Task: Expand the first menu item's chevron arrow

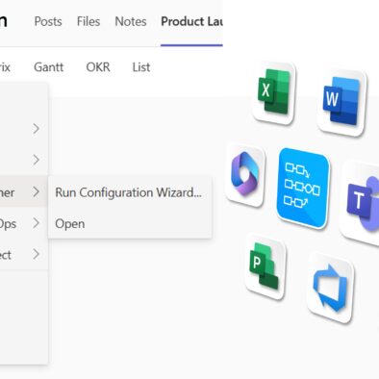Action: point(37,129)
